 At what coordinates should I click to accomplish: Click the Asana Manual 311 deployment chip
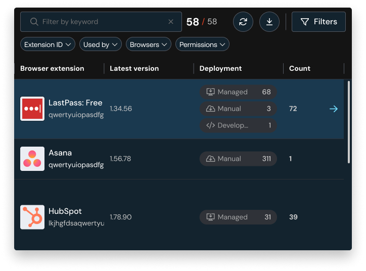pyautogui.click(x=238, y=159)
